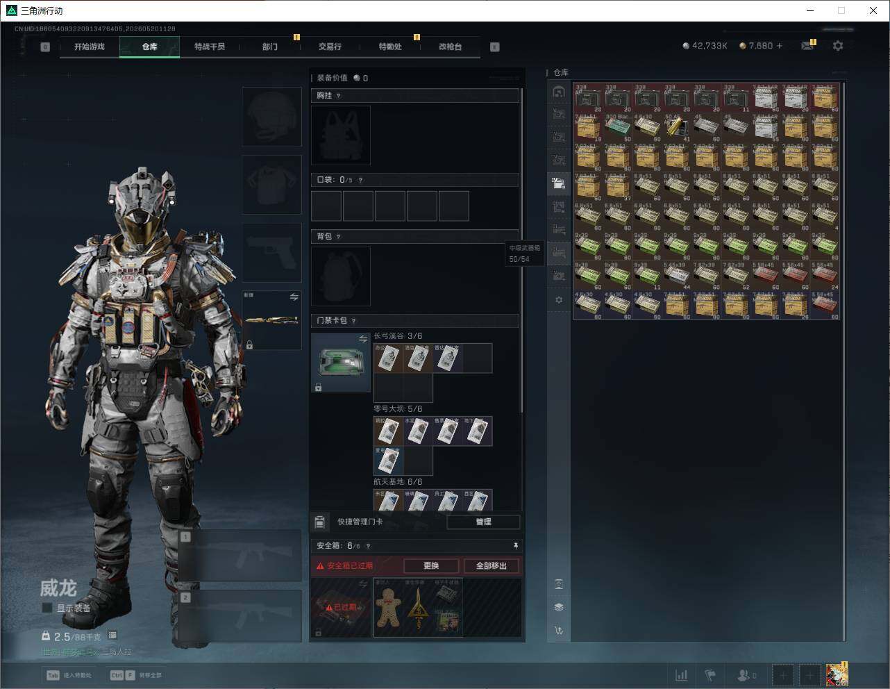Viewport: 890px width, 689px height.
Task: Open the mail inbox icon
Action: point(807,46)
